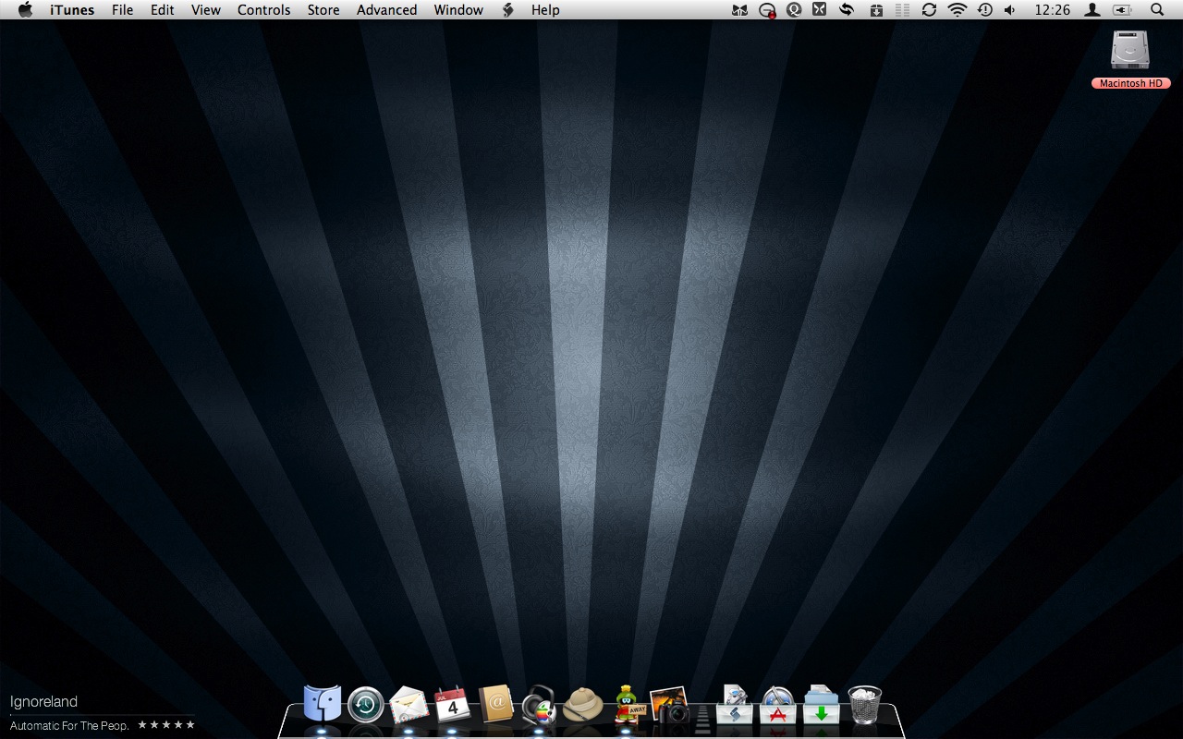Viewport: 1183px width, 739px height.
Task: Open Spotlight search magnifier
Action: 1157,10
